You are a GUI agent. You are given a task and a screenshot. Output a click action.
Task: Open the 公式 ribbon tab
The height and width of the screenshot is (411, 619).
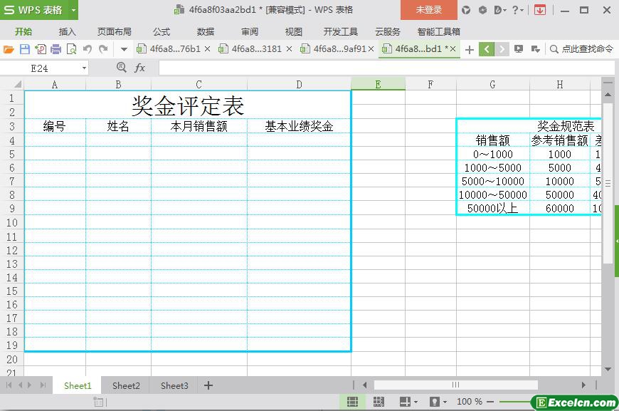tap(162, 31)
